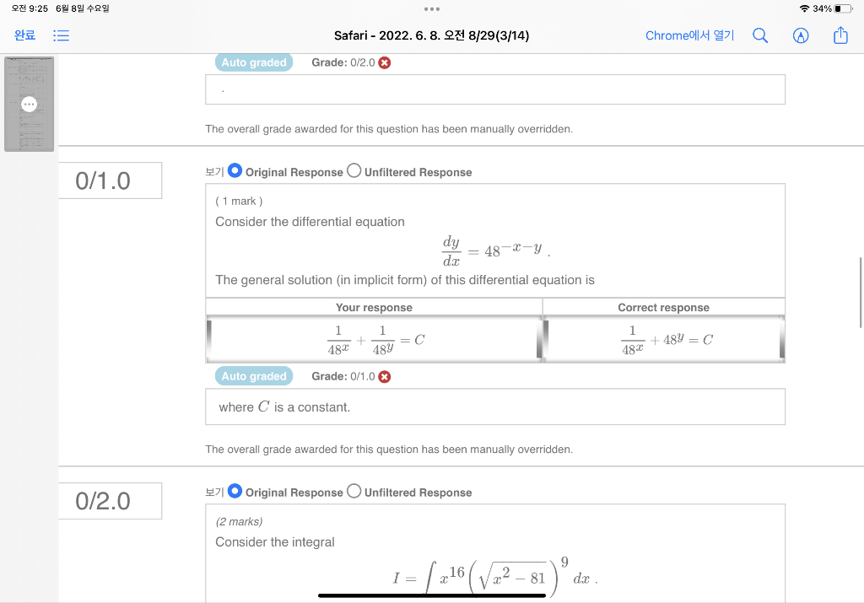Screen dimensions: 864x603
Task: Tap the ellipsis bubble on page thumbnail
Action: [29, 104]
